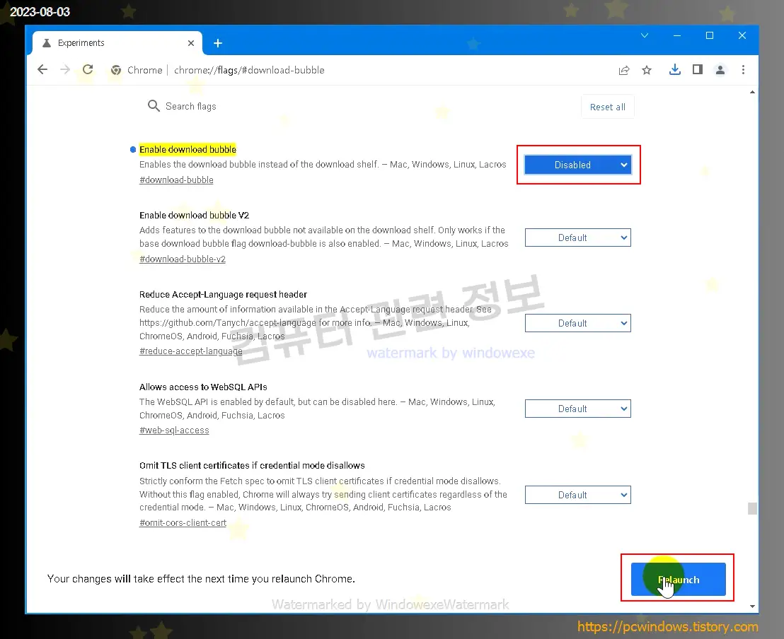784x639 pixels.
Task: Open a new tab with plus button
Action: point(217,43)
